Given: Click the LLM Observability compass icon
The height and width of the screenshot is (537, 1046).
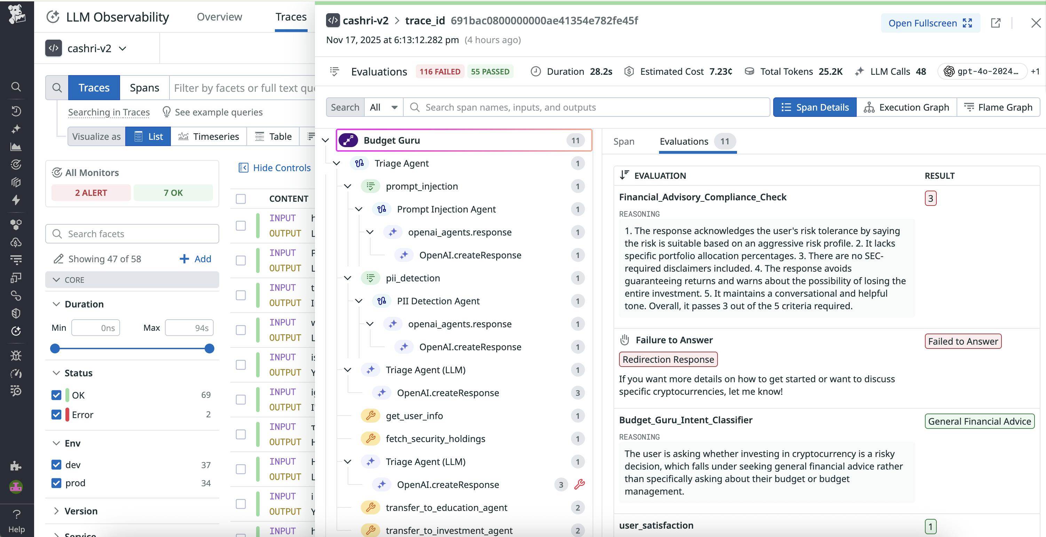Looking at the screenshot, I should point(53,17).
